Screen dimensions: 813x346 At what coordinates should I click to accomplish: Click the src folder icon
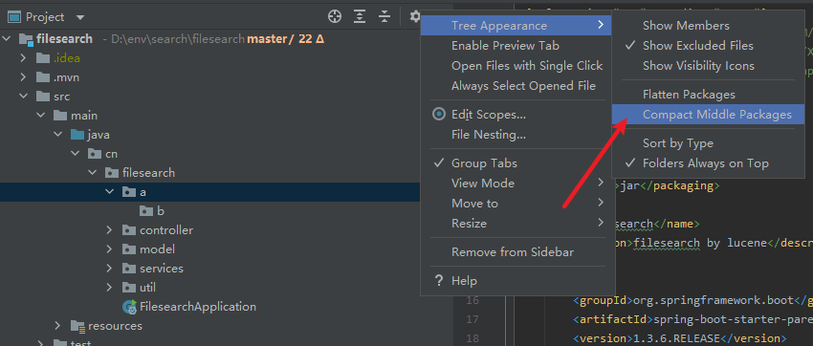click(x=43, y=97)
